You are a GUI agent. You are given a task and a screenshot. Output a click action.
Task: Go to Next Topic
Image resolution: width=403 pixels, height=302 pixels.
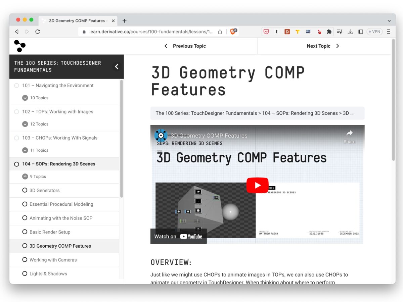click(x=323, y=46)
